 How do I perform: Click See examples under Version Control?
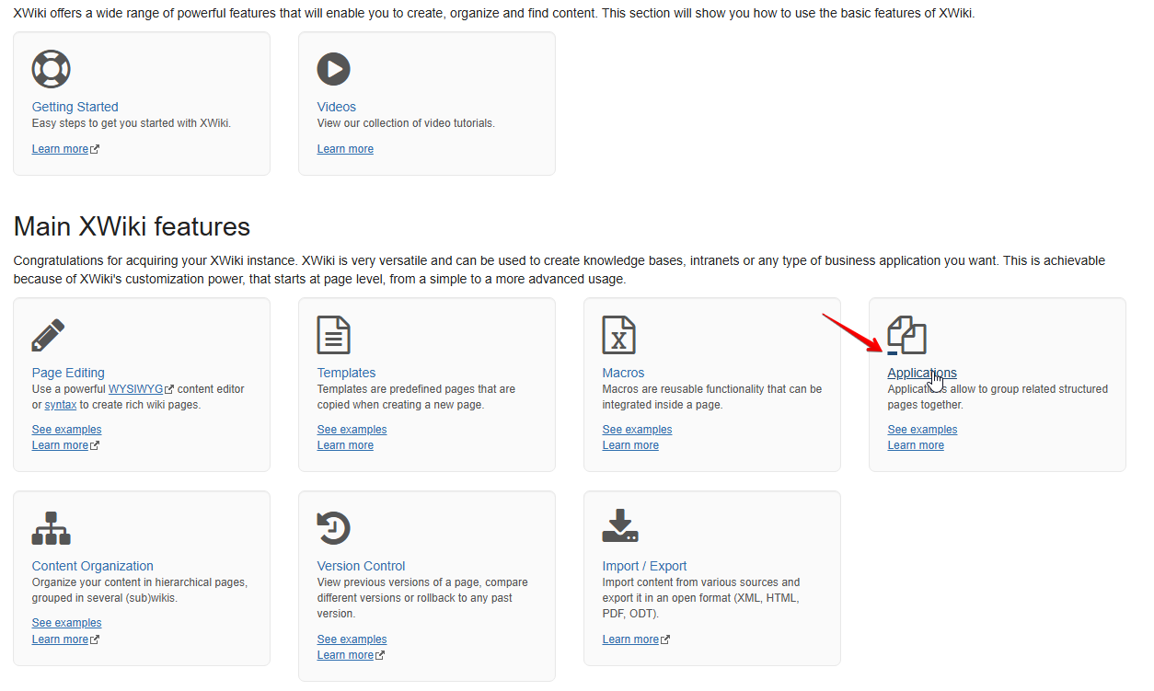coord(352,639)
